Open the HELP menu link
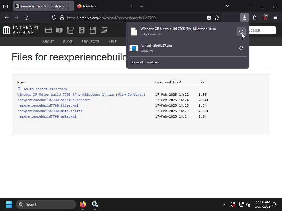282x211 pixels. click(x=113, y=42)
